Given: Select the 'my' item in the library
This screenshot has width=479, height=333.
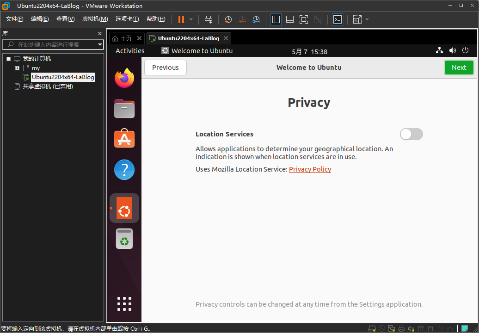Looking at the screenshot, I should [x=36, y=68].
